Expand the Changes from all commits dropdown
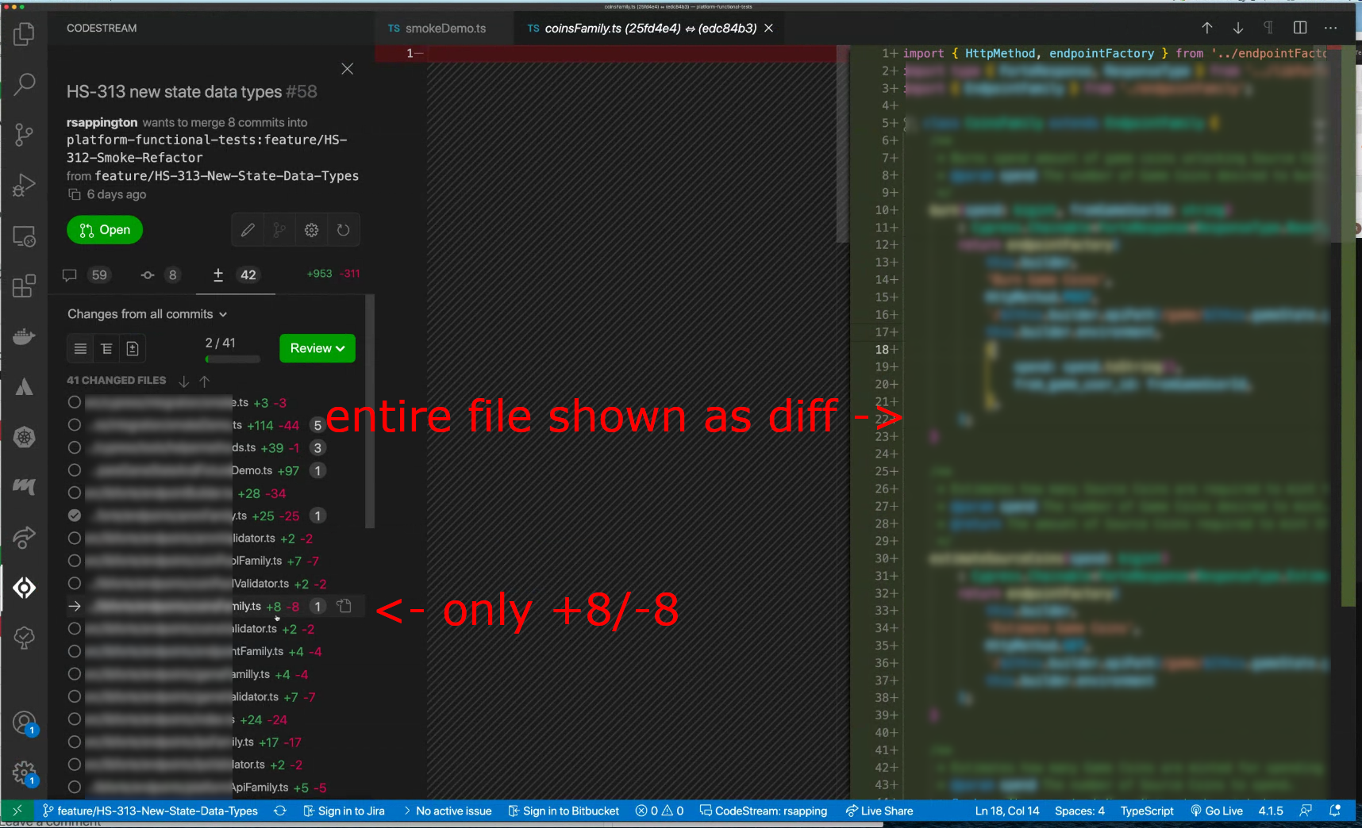1362x828 pixels. tap(148, 314)
